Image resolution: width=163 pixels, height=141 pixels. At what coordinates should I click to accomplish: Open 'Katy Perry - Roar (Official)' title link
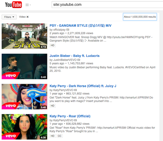[x=70, y=116]
